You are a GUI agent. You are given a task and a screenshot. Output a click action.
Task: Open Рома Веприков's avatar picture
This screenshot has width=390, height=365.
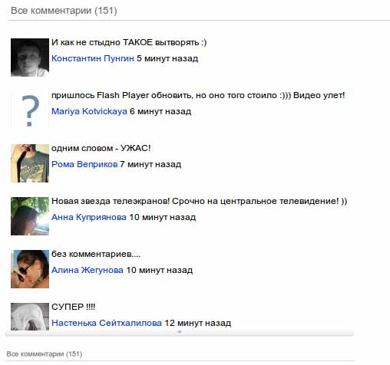tap(30, 163)
